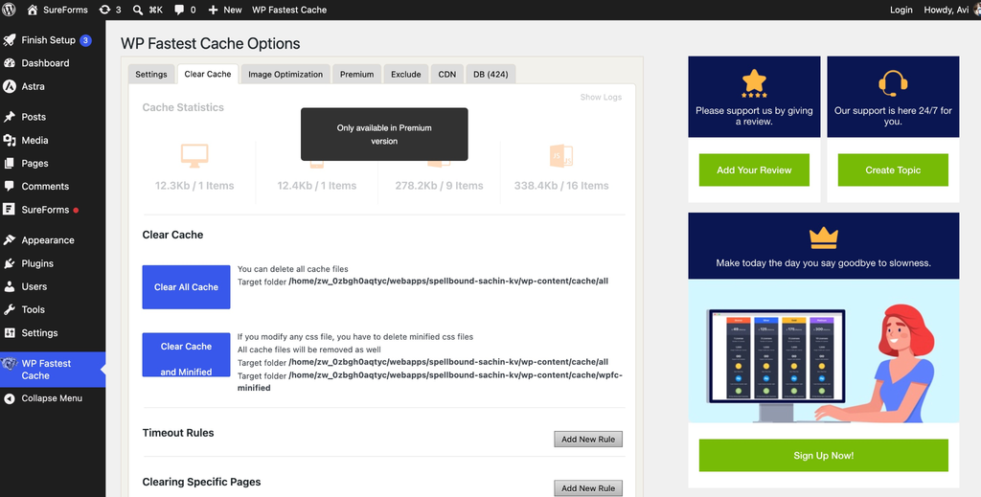Click the Pages icon in sidebar
This screenshot has height=497, width=981.
10,163
